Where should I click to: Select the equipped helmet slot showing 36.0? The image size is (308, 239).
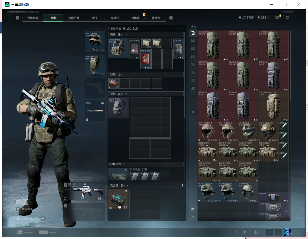click(95, 42)
